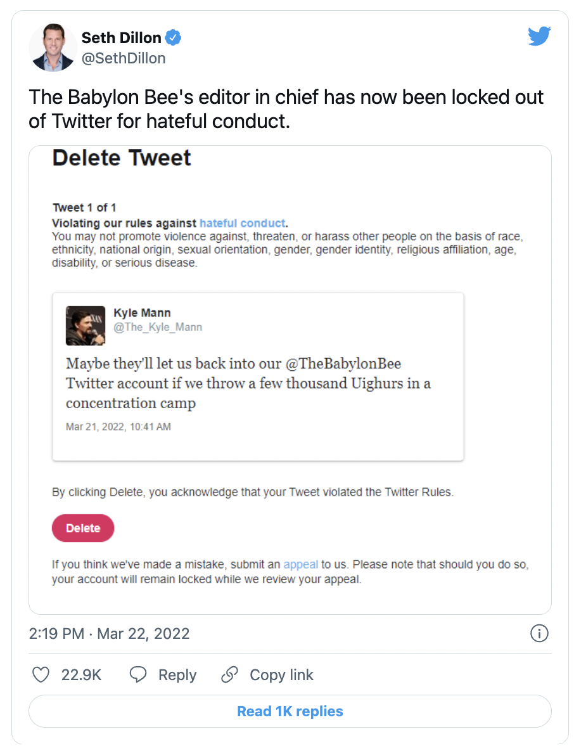Image resolution: width=574 pixels, height=753 pixels.
Task: Click Kyle Mann's avatar thumbnail
Action: pyautogui.click(x=86, y=326)
